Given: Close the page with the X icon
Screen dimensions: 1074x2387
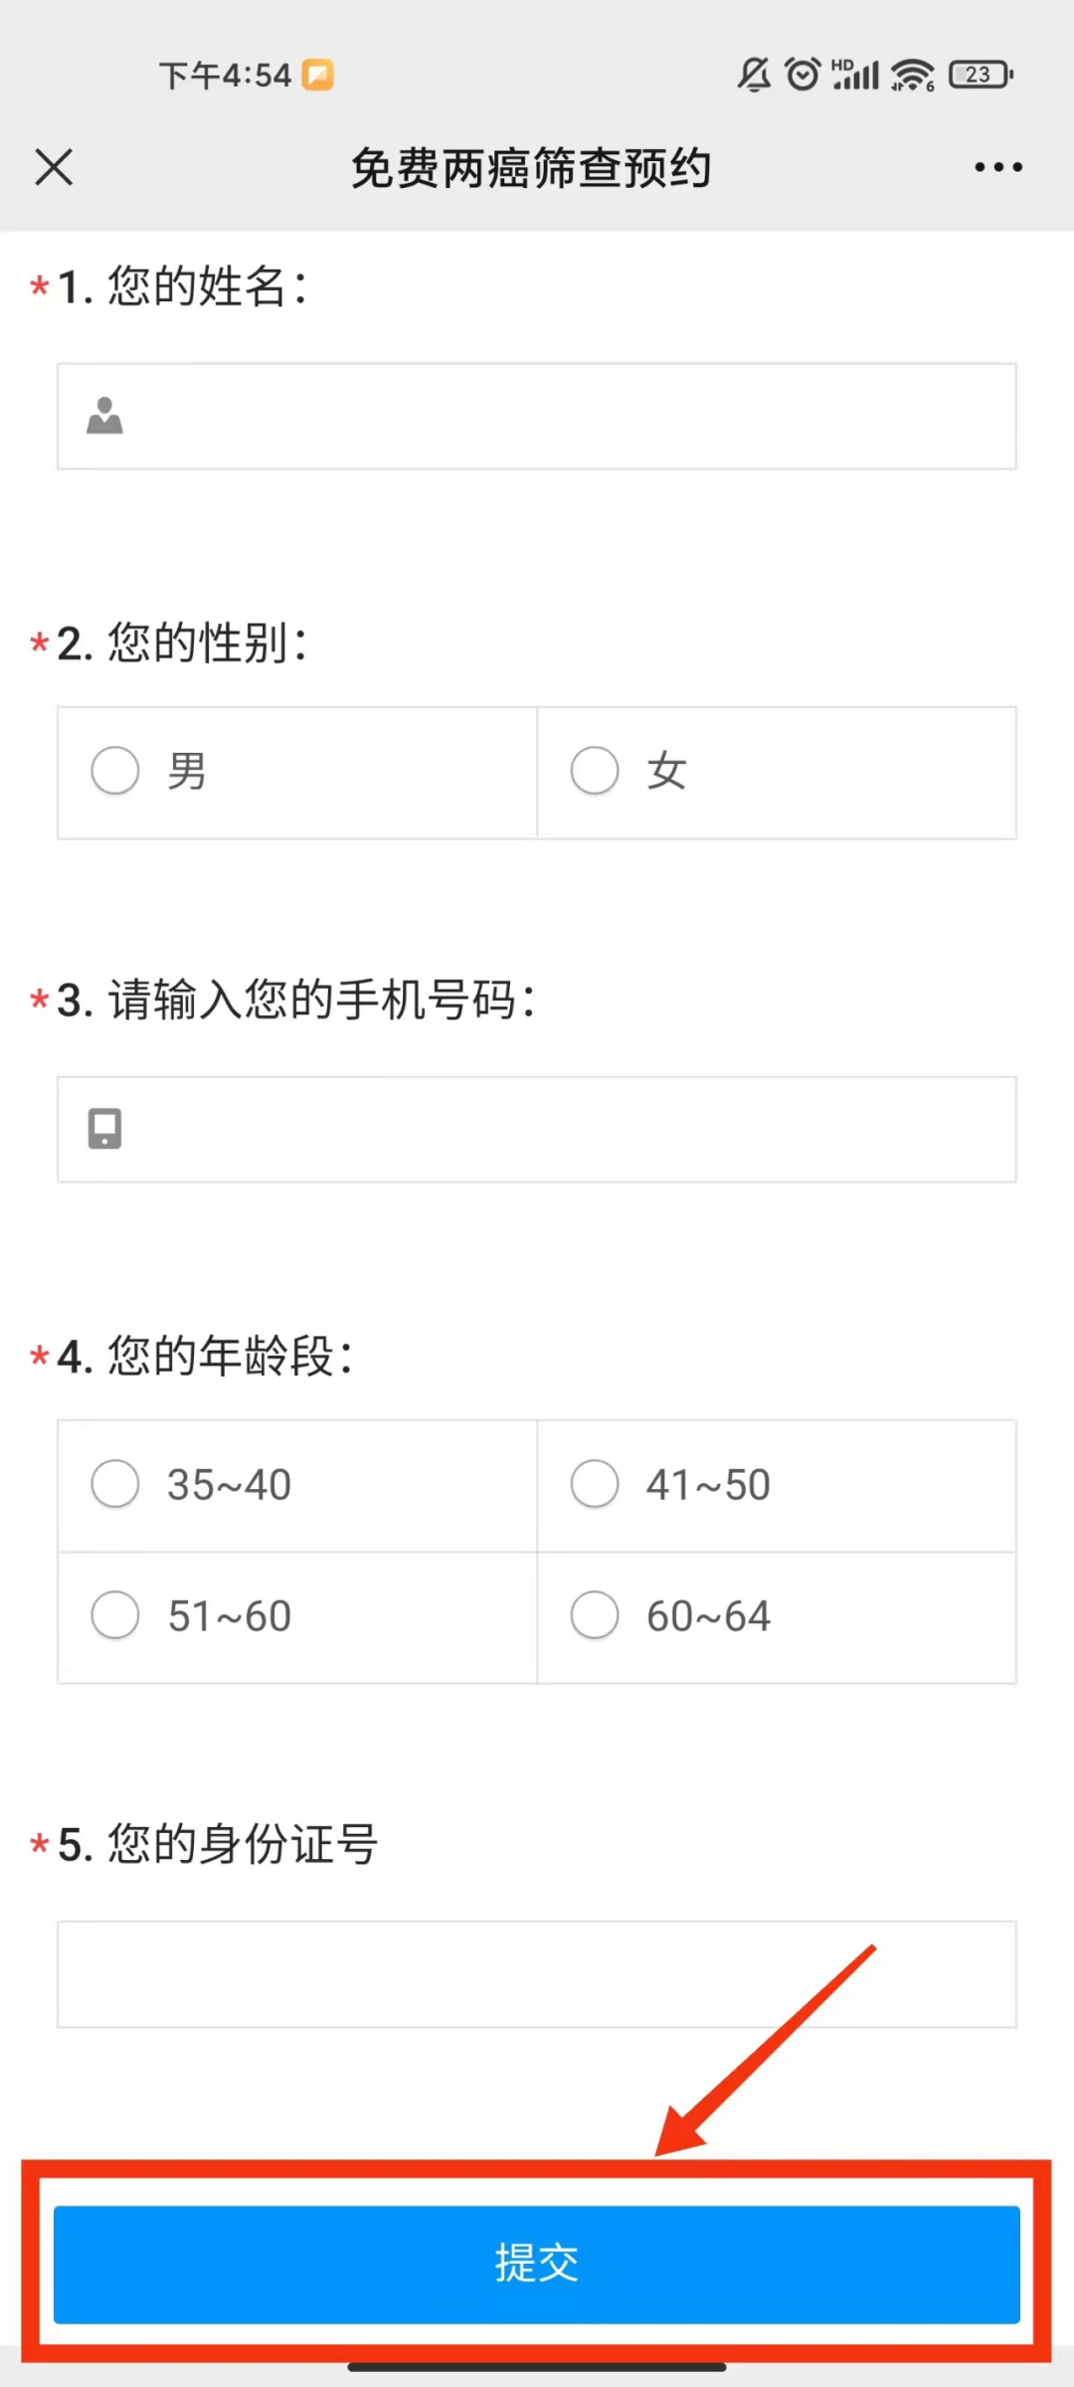Looking at the screenshot, I should [x=54, y=167].
